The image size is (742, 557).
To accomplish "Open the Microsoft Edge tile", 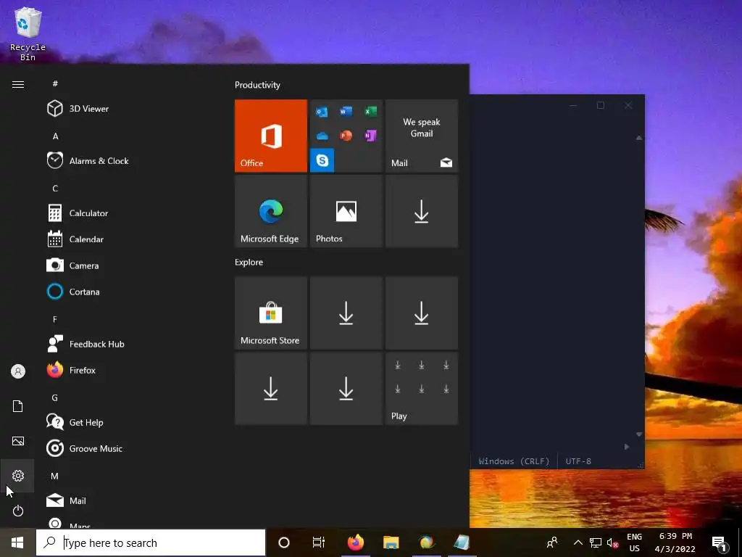I will [x=271, y=211].
